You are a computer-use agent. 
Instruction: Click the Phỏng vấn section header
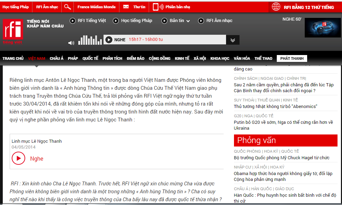285,140
